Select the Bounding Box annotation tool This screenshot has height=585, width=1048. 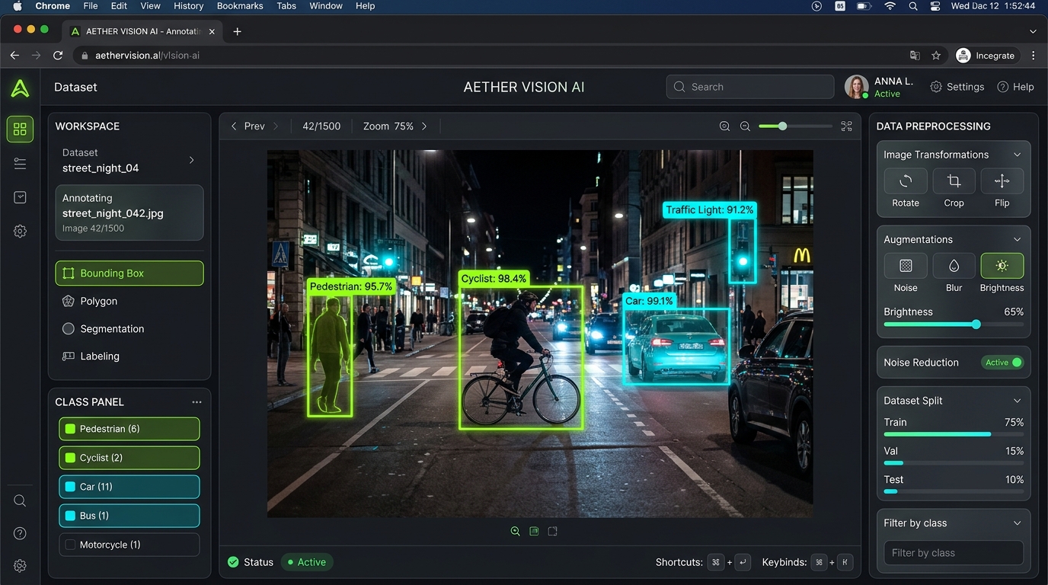click(129, 273)
